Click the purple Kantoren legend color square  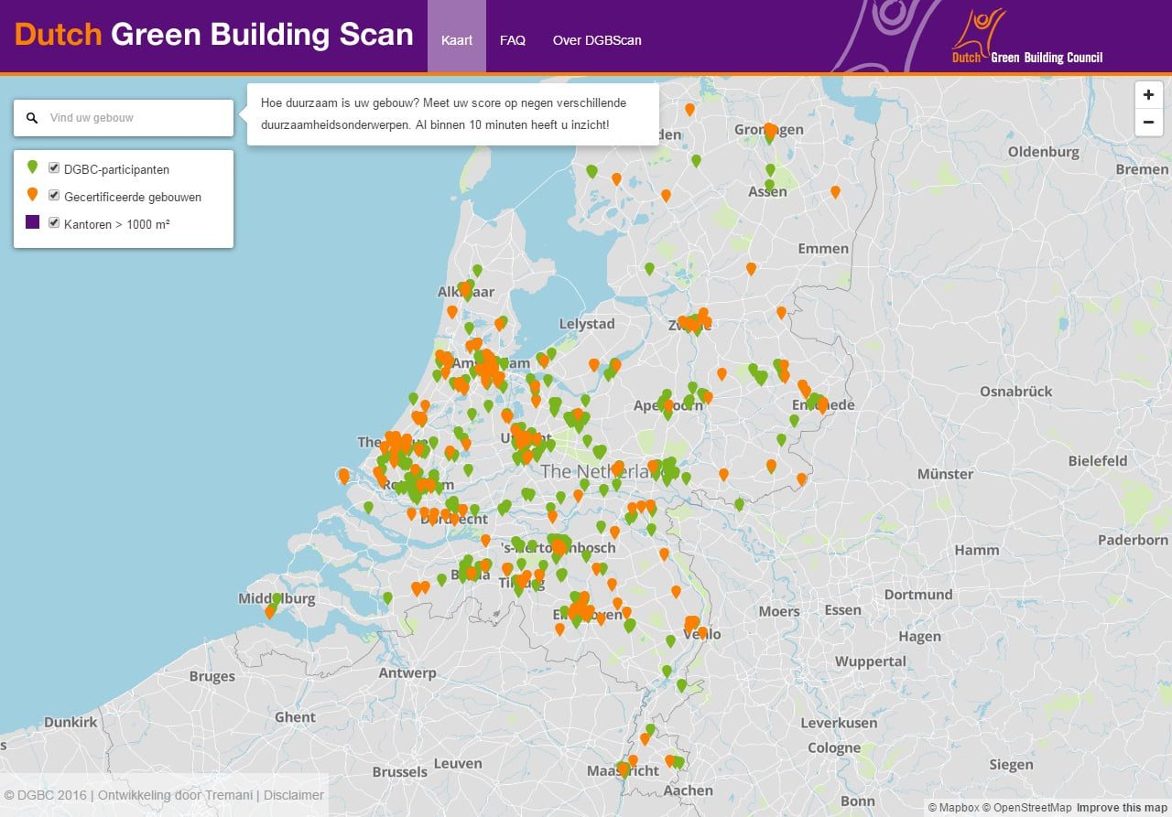tap(33, 222)
